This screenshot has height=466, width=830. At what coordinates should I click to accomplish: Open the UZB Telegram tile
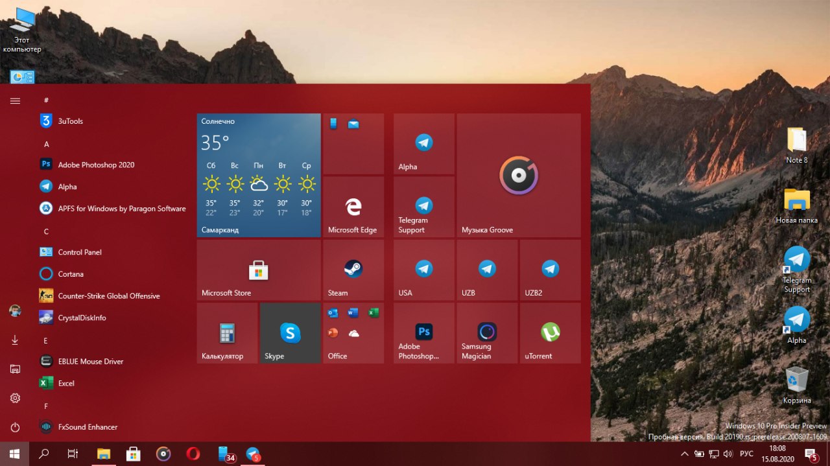click(487, 270)
